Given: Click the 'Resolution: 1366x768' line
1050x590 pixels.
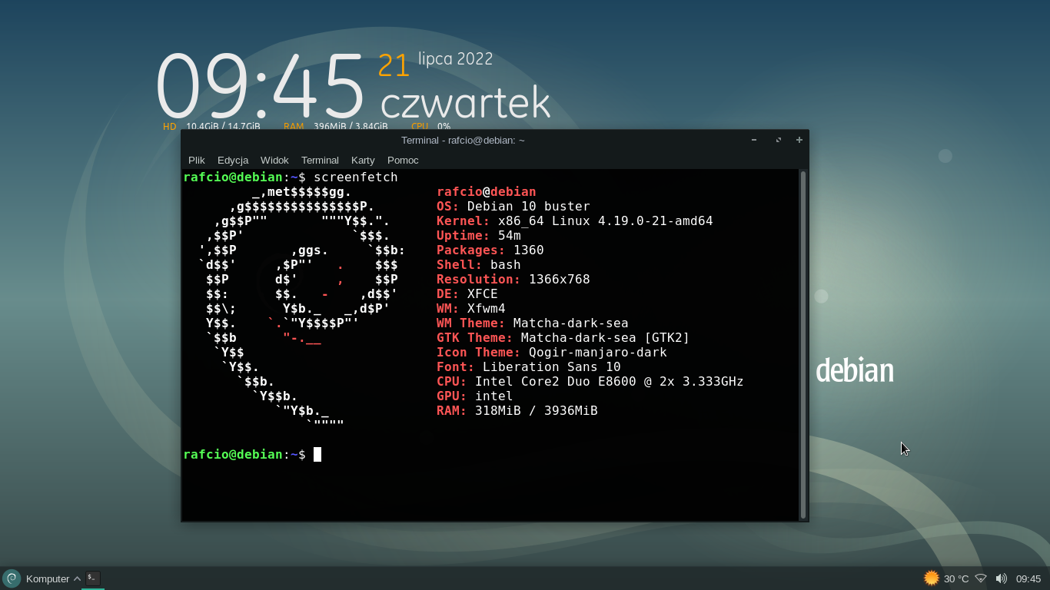Looking at the screenshot, I should point(513,279).
